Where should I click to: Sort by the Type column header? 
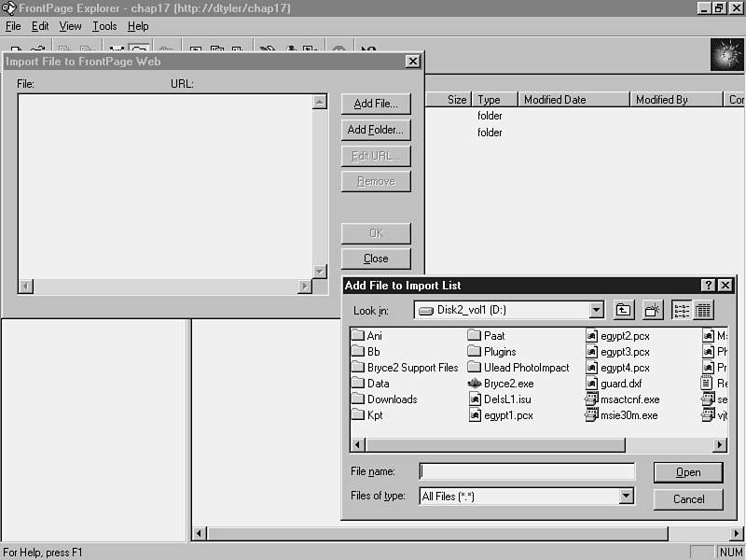(x=494, y=100)
